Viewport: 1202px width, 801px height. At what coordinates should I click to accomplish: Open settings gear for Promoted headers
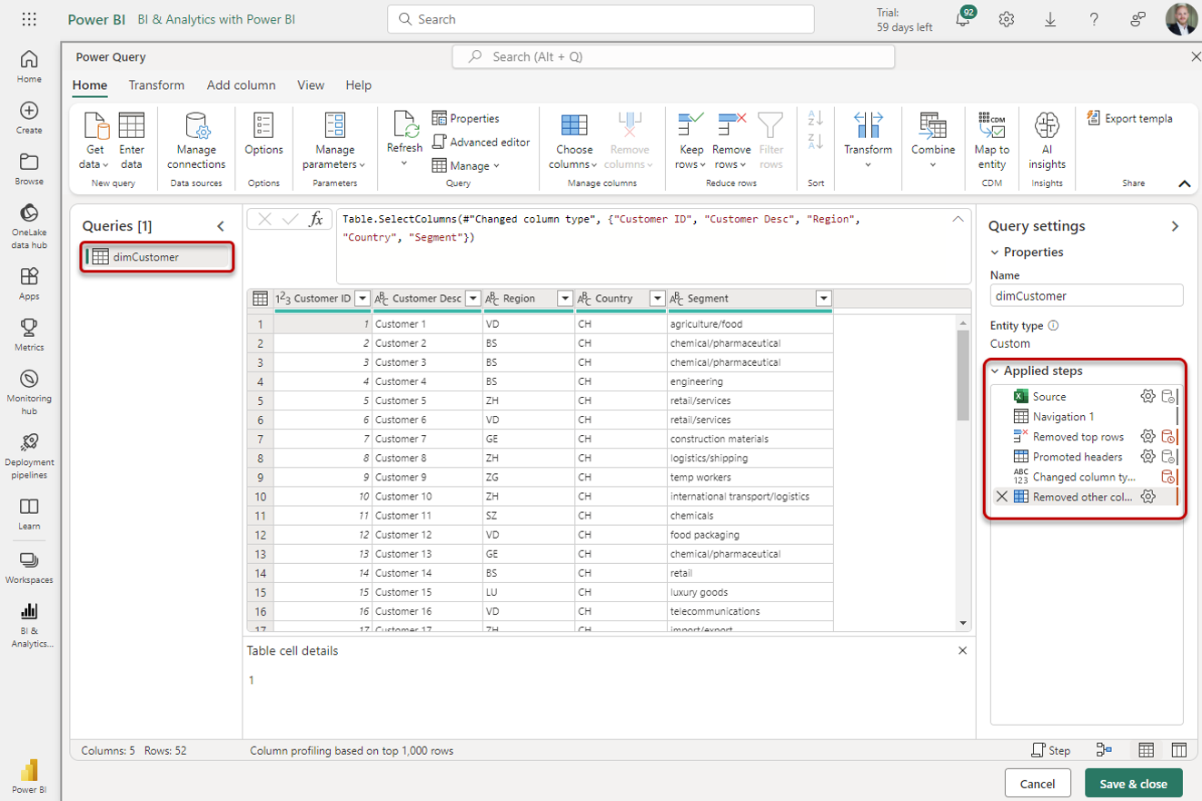(1148, 456)
